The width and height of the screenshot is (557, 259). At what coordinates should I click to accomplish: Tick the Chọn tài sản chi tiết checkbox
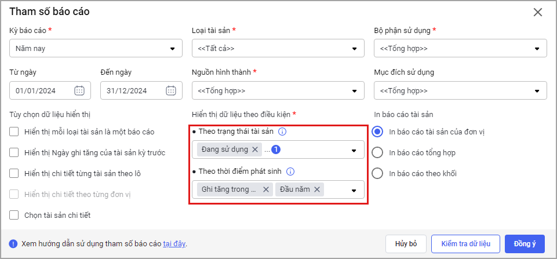(x=14, y=216)
